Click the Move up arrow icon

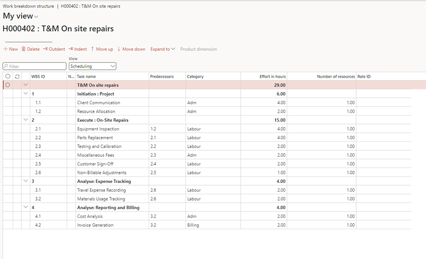coord(92,49)
